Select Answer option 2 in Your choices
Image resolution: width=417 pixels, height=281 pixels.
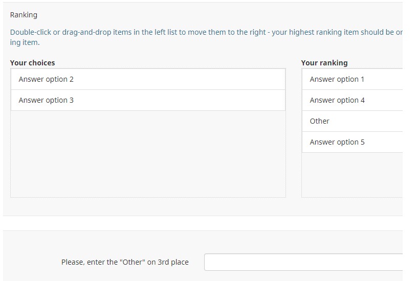pyautogui.click(x=46, y=79)
